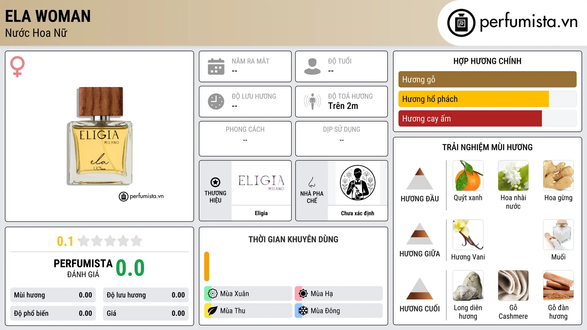Open the Hoa nhài nước note image

(x=513, y=176)
